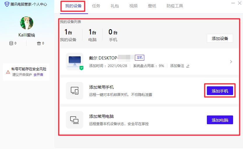Click the Dell desktop monitor icon
The width and height of the screenshot is (243, 149).
coord(75,62)
